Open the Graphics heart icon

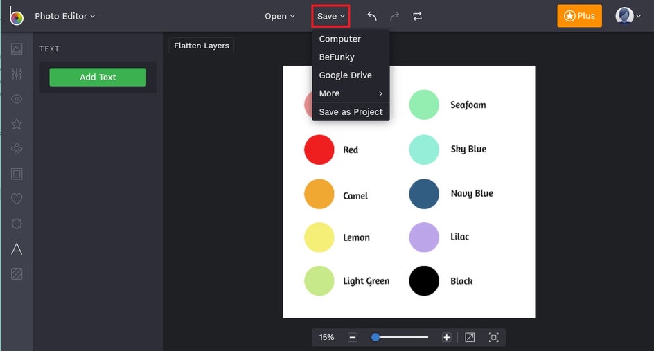click(17, 199)
